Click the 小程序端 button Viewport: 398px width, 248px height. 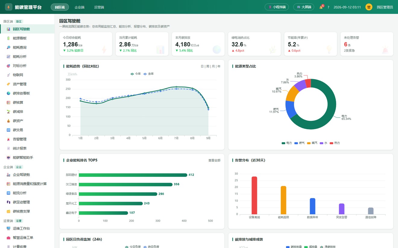coord(277,7)
